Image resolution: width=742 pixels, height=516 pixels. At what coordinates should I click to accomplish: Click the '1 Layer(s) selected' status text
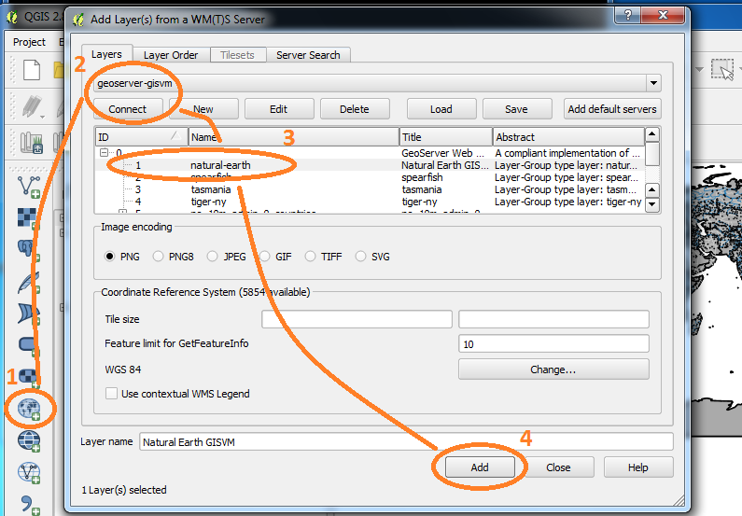click(124, 490)
